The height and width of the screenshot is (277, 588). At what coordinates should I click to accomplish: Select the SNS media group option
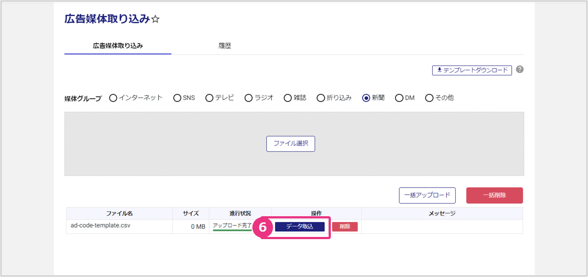(x=177, y=98)
